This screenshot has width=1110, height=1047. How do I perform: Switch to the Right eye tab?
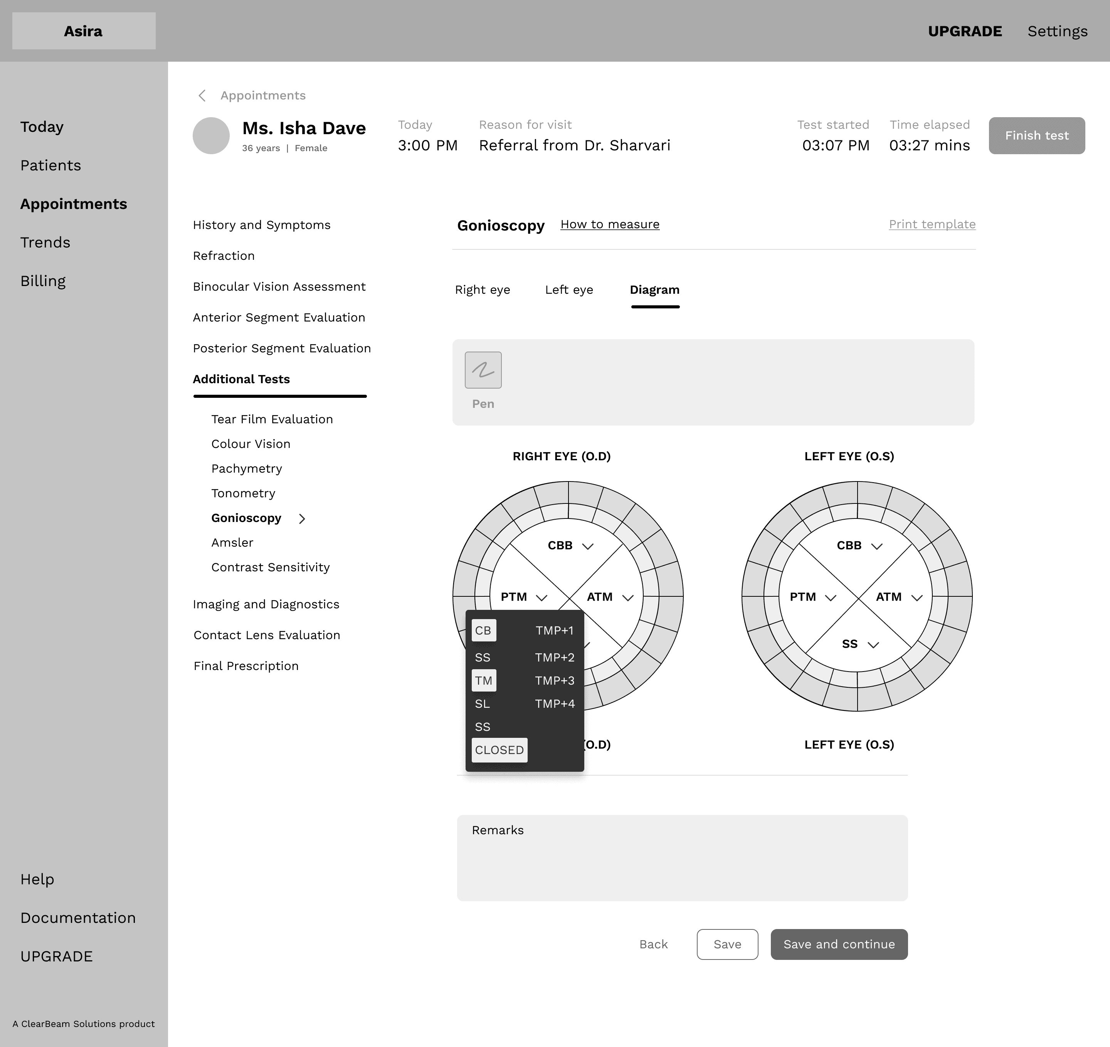pos(483,290)
